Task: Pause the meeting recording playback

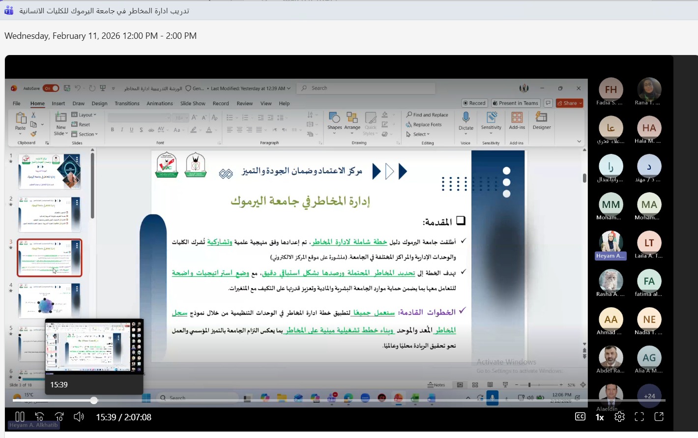Action: point(20,417)
